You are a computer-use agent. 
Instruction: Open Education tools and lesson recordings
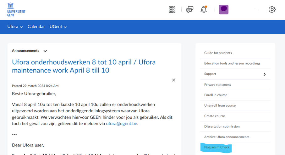[232, 63]
